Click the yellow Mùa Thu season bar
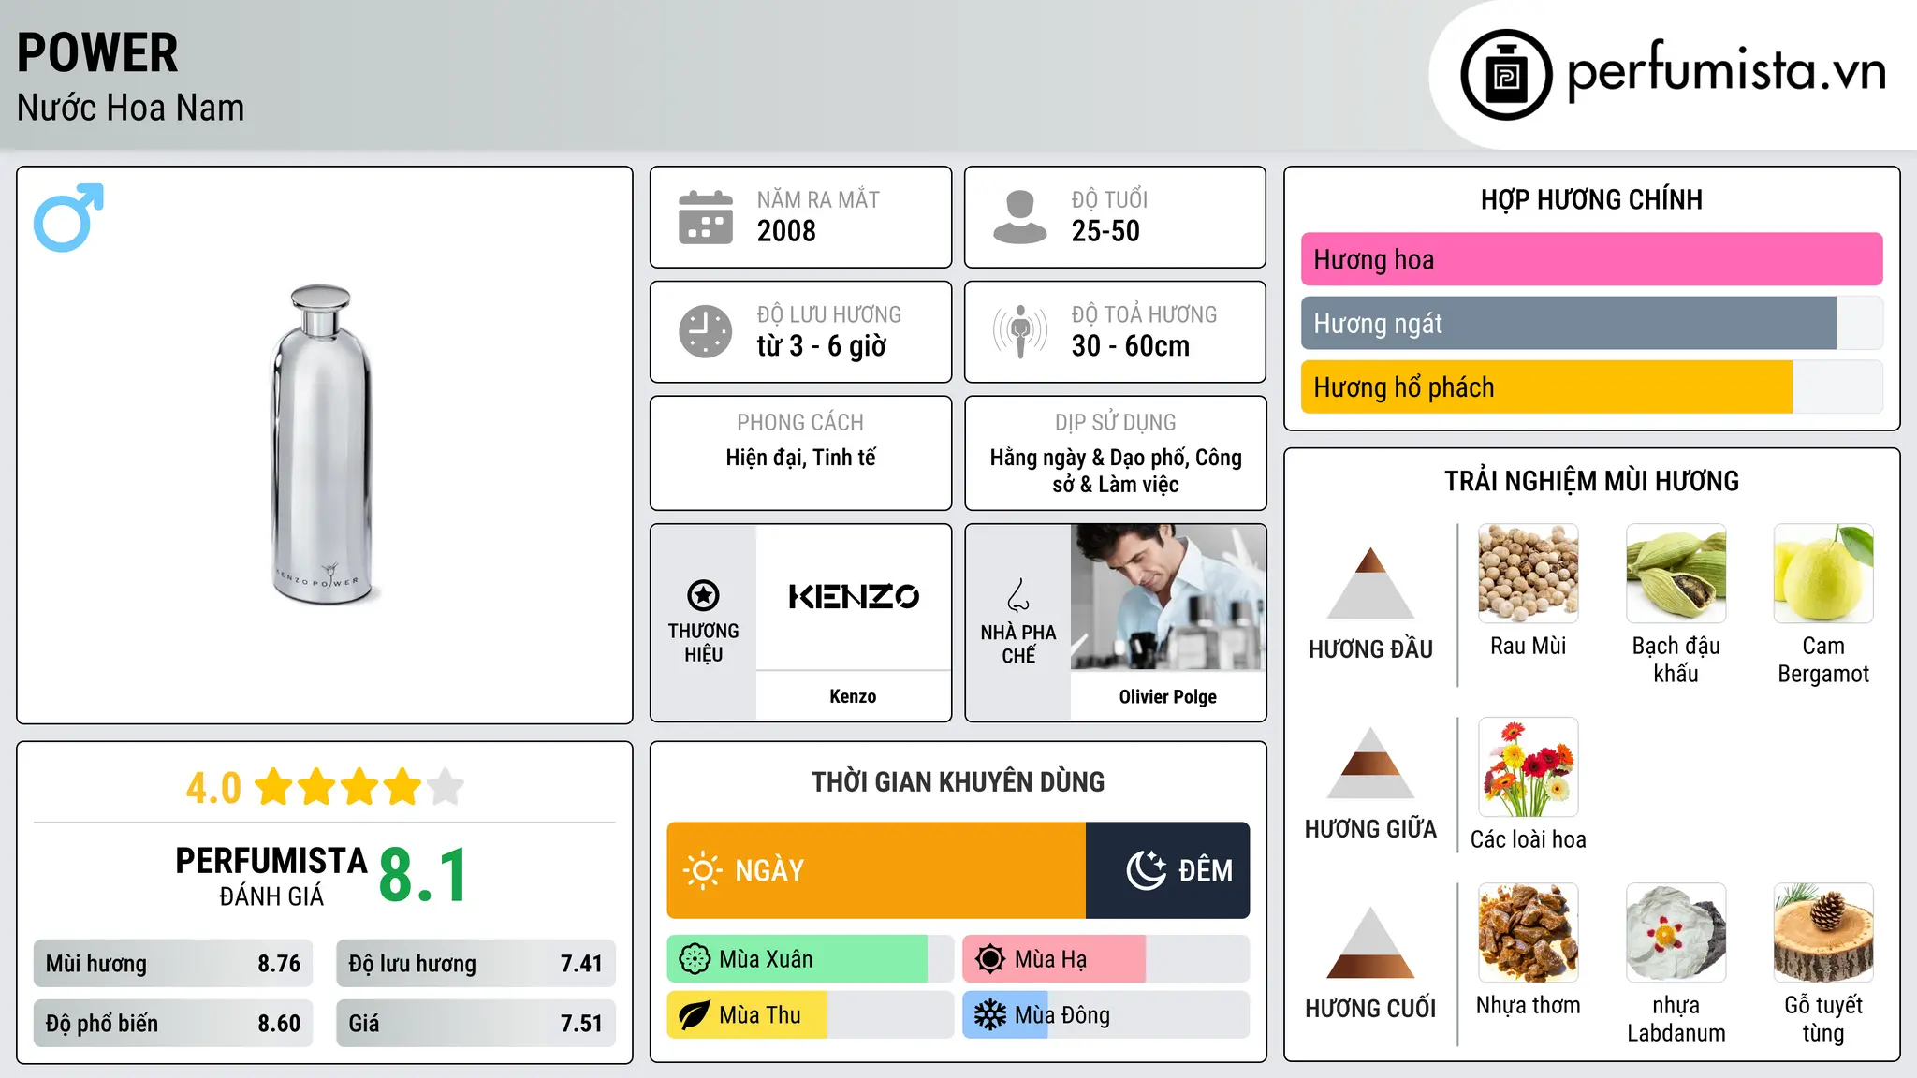This screenshot has height=1078, width=1917. [x=747, y=1015]
